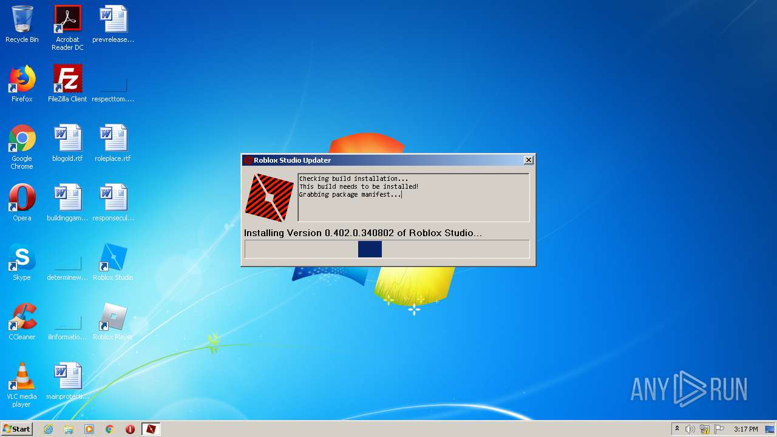Open Roblox Player desktop shortcut
777x437 pixels.
pos(113,322)
